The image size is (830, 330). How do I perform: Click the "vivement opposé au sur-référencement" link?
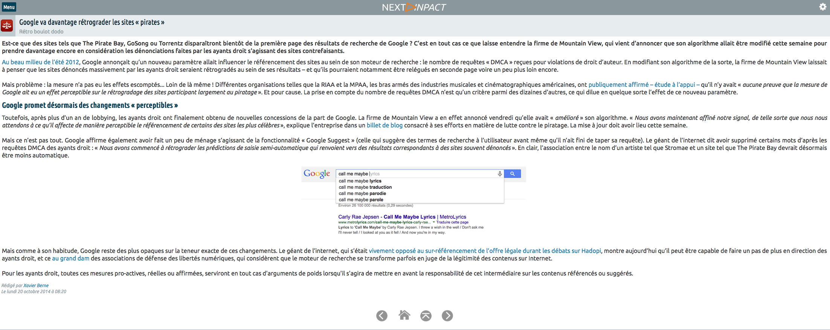click(x=485, y=251)
